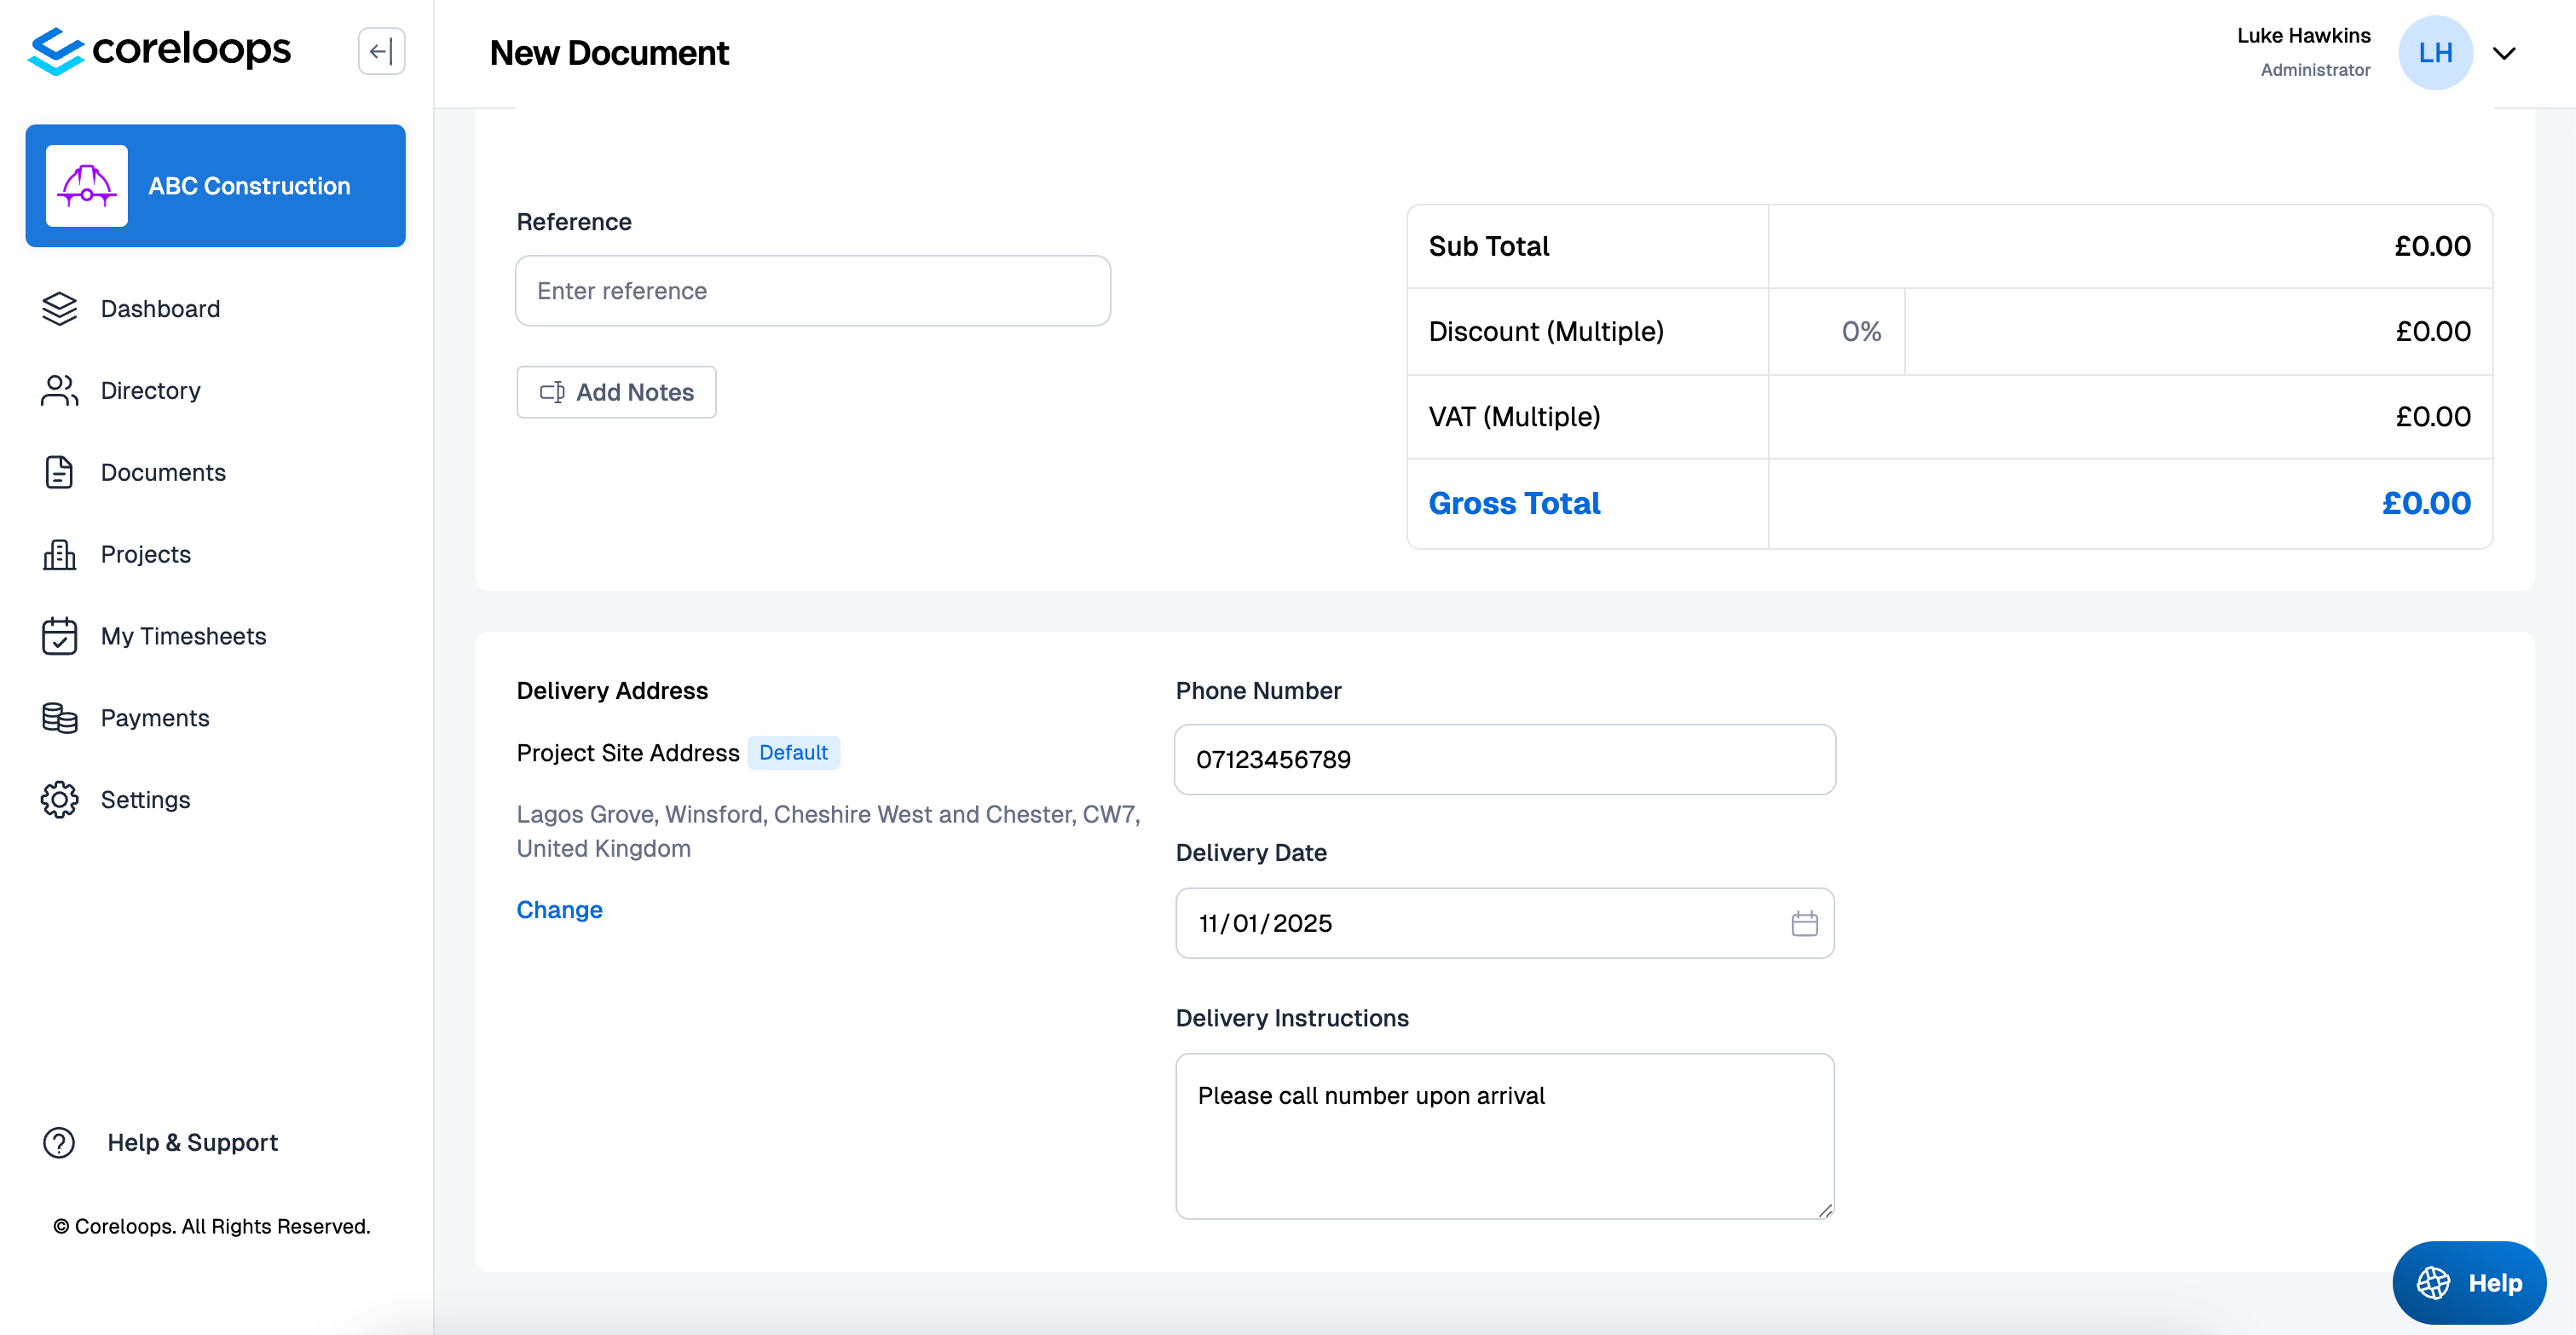Viewport: 2576px width, 1335px height.
Task: Click the Add Notes button
Action: [x=616, y=392]
